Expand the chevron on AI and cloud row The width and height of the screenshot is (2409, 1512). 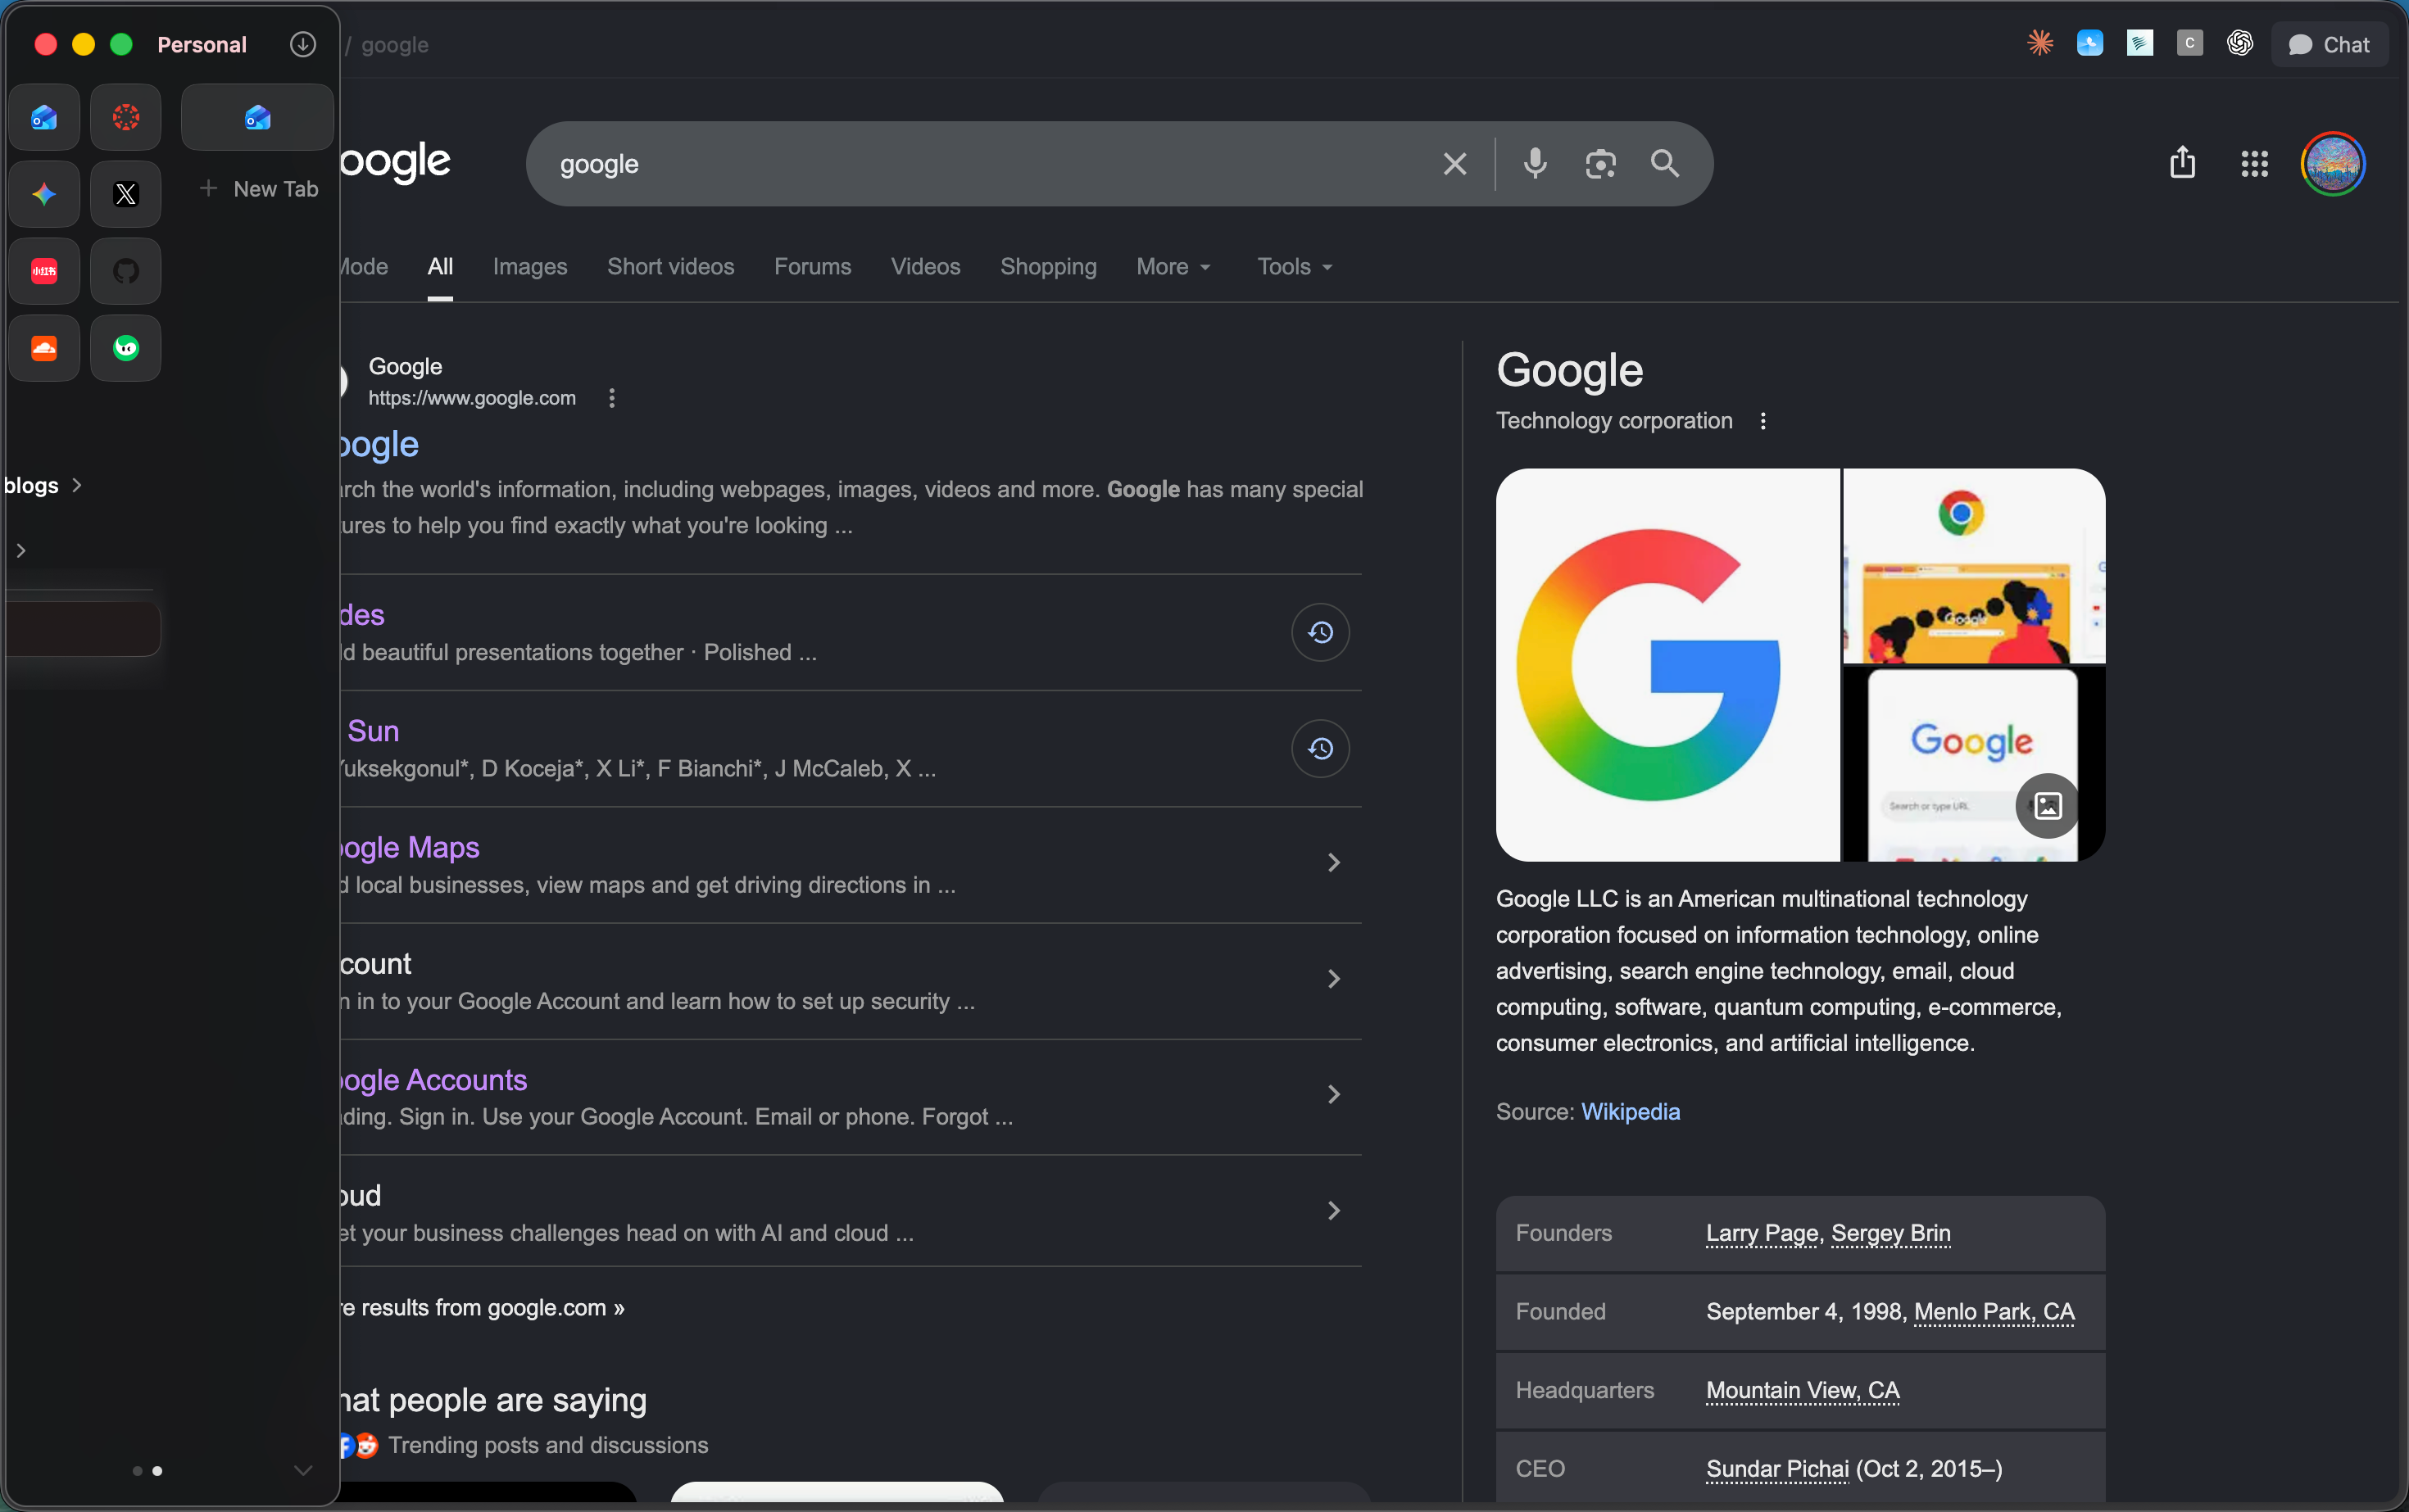click(1334, 1211)
